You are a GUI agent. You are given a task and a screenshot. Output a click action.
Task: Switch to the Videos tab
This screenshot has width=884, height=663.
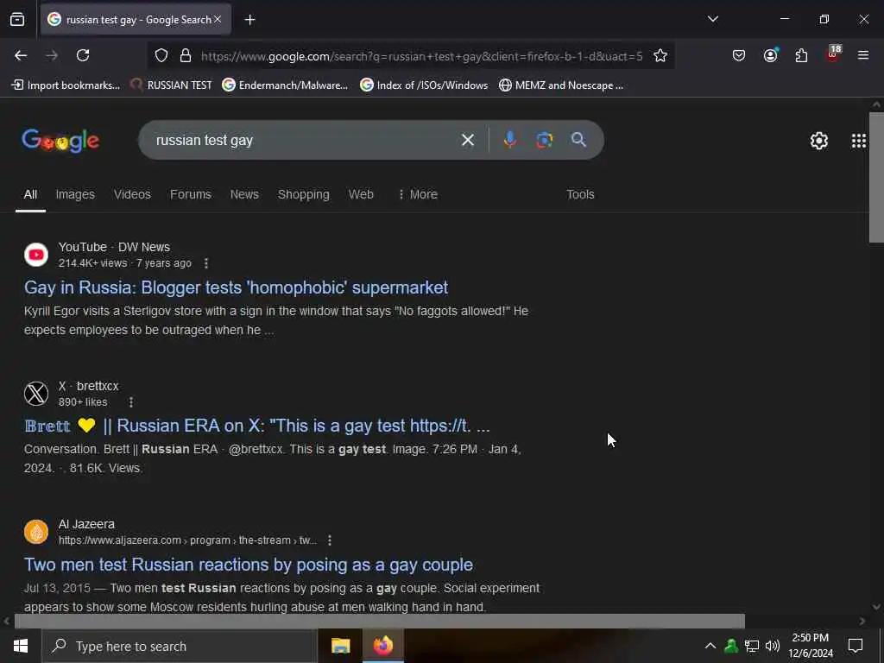(x=132, y=194)
